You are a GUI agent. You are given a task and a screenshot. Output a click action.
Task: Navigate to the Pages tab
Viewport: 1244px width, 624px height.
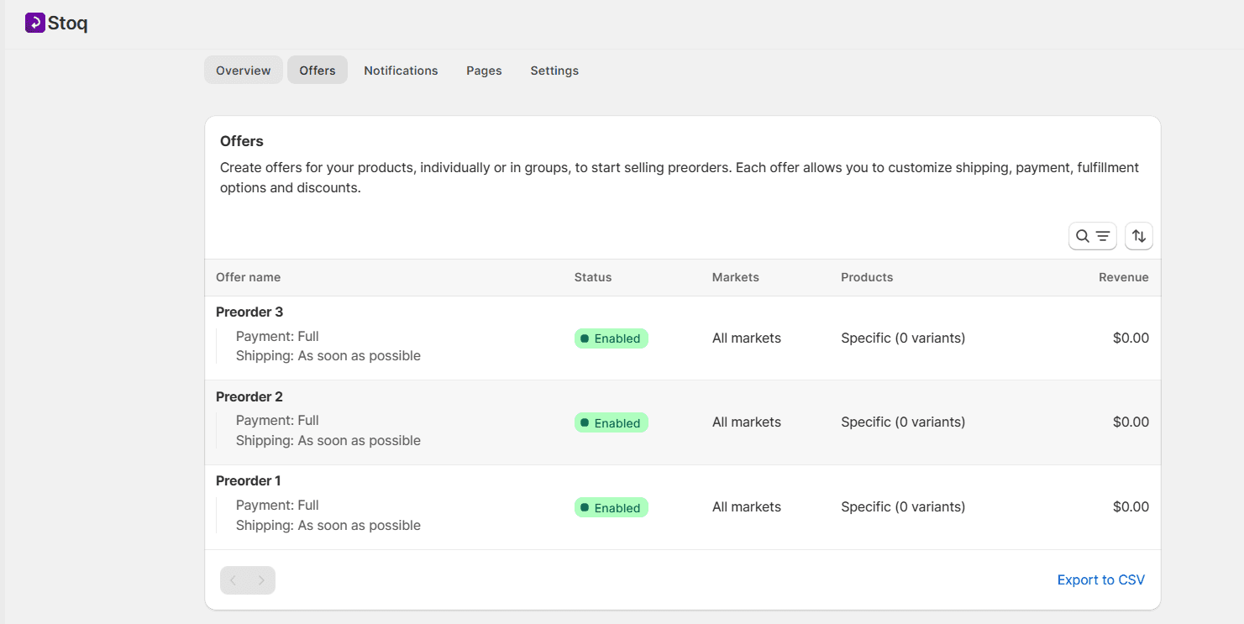(484, 71)
